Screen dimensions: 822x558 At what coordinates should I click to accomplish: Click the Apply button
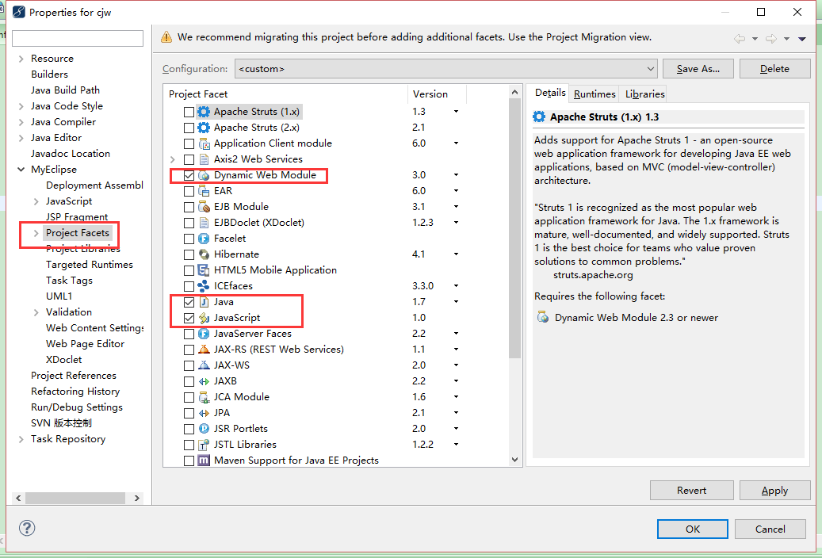click(x=774, y=491)
